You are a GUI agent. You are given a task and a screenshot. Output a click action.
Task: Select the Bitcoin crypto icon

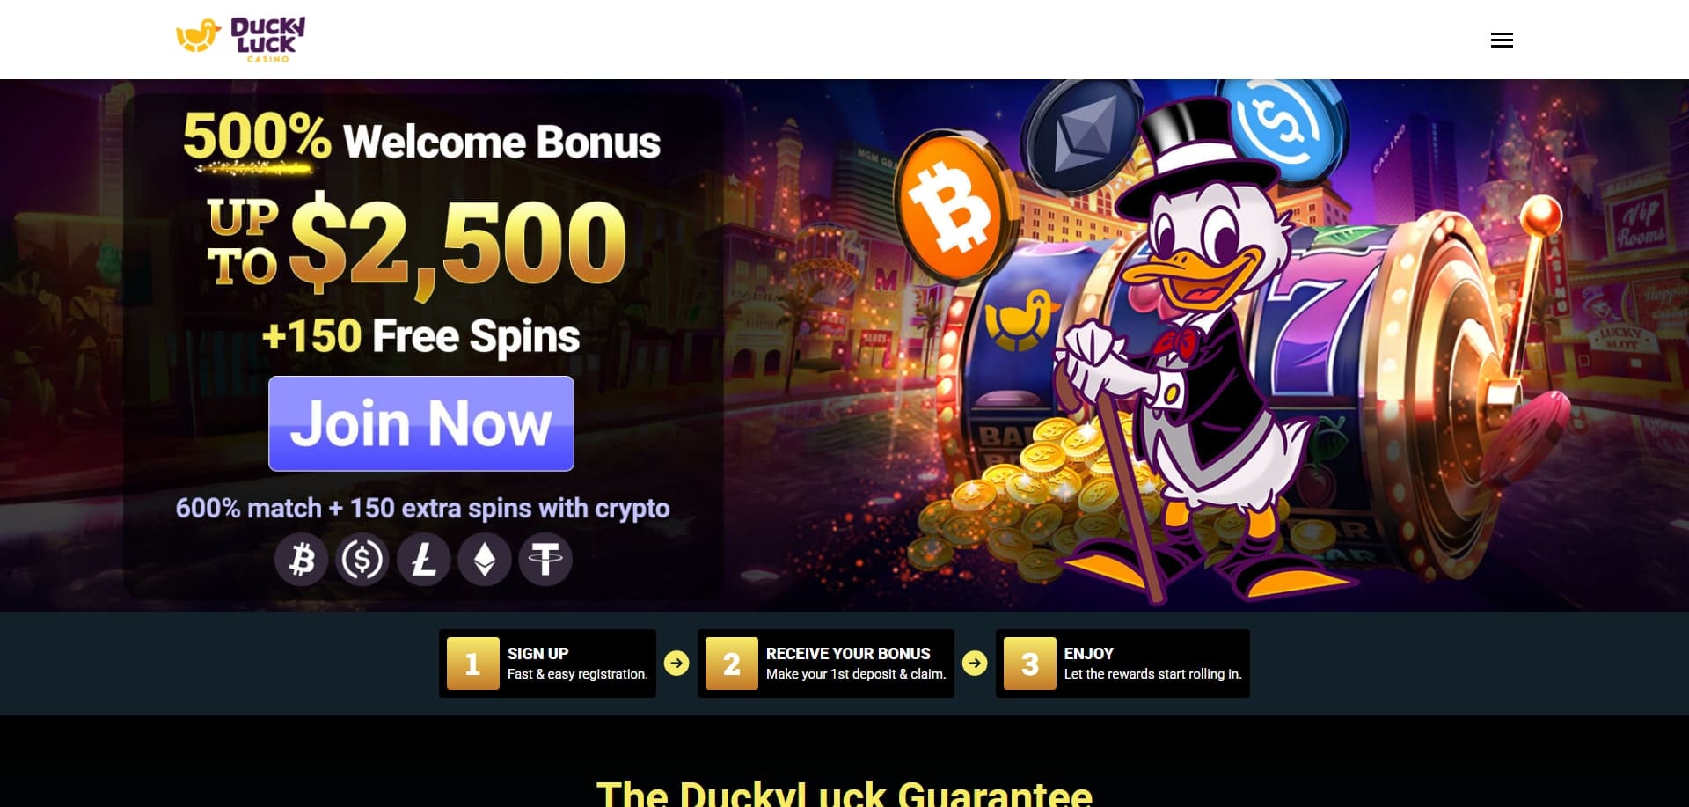point(302,559)
